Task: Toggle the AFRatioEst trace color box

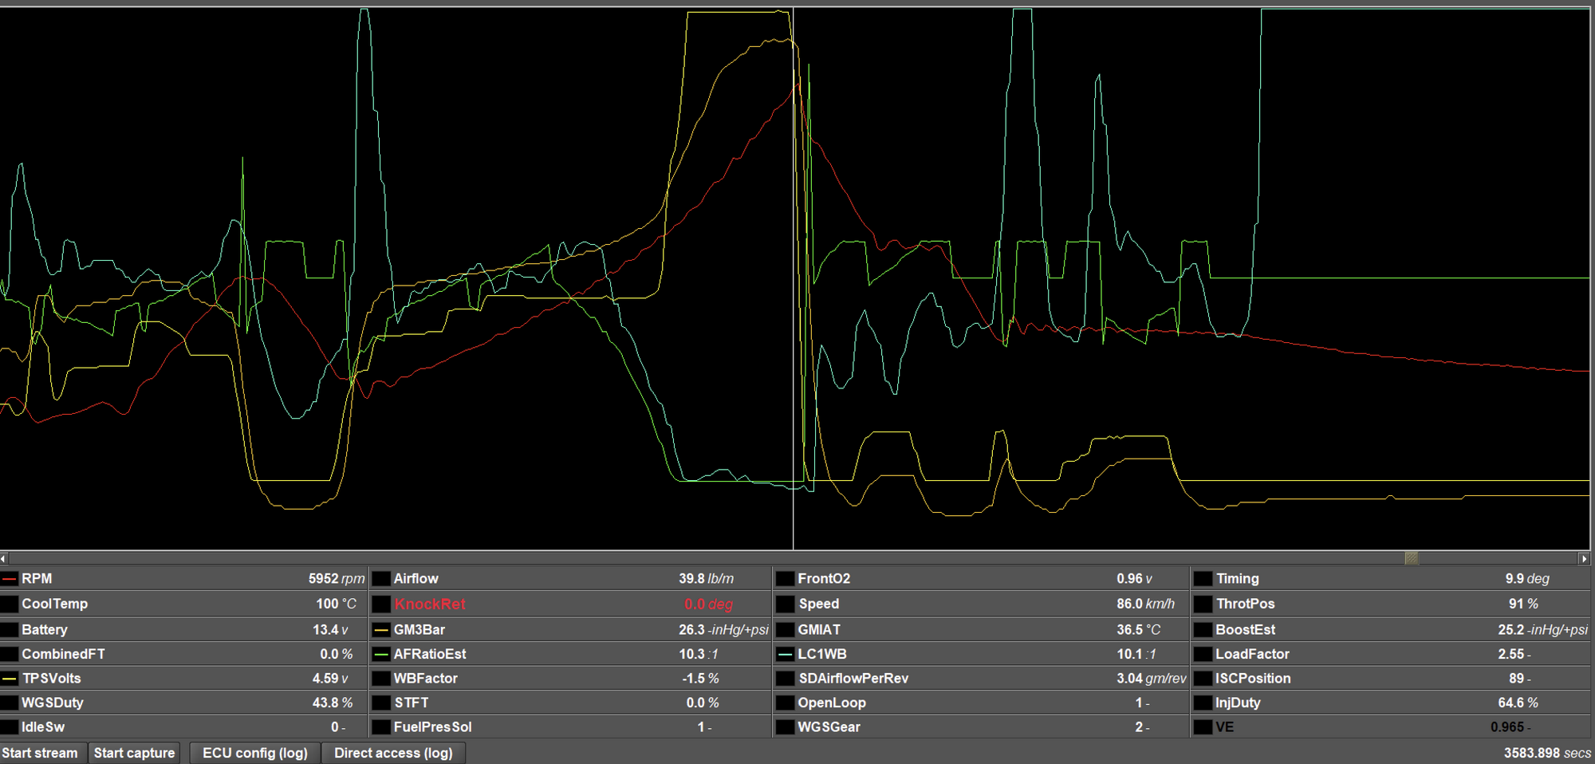Action: 381,654
